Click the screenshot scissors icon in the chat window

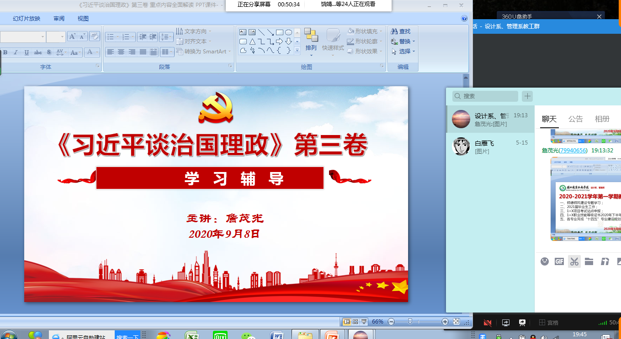coord(574,261)
